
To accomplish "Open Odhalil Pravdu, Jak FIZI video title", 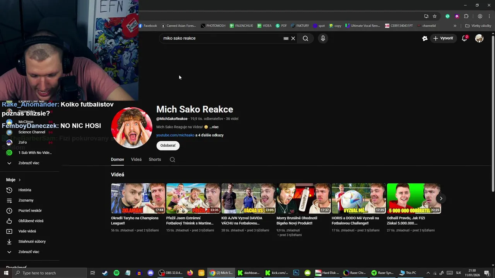I will pyautogui.click(x=406, y=220).
